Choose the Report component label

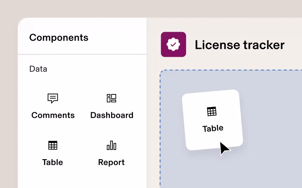pos(112,162)
